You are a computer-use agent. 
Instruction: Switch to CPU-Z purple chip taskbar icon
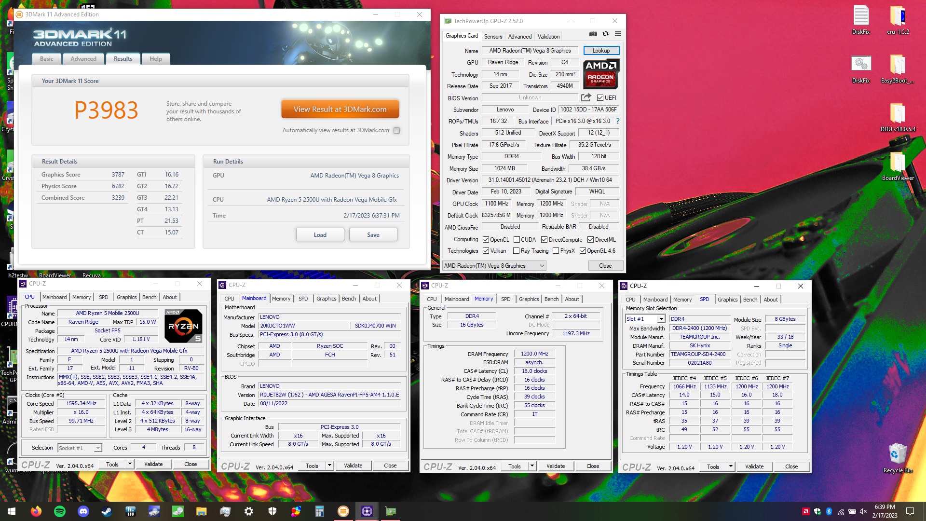click(367, 511)
